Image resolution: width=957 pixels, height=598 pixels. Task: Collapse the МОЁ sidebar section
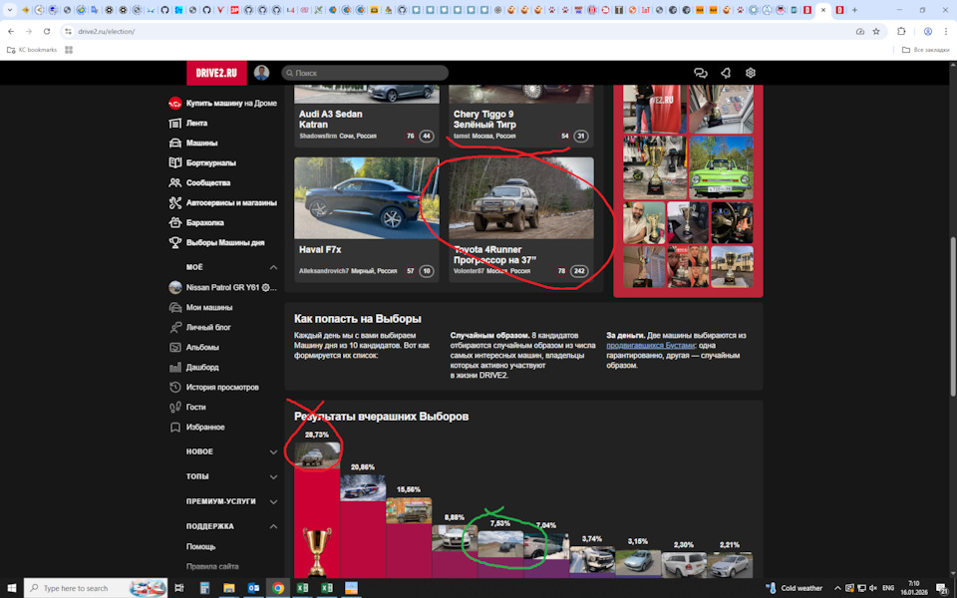click(x=273, y=267)
